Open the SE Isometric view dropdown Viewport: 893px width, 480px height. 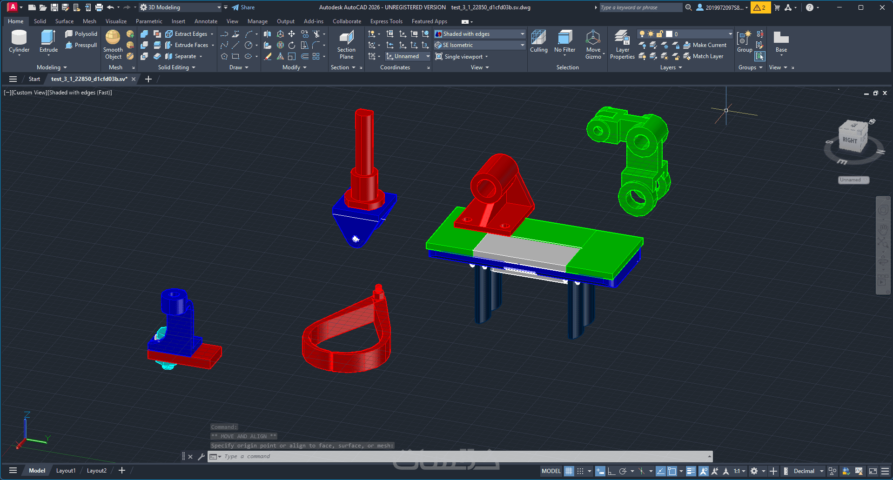point(479,45)
